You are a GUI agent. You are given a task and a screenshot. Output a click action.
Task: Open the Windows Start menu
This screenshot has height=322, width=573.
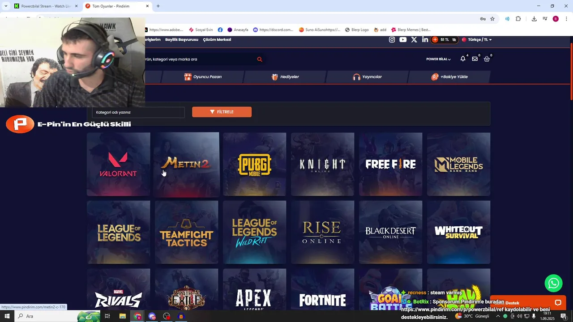coord(7,316)
